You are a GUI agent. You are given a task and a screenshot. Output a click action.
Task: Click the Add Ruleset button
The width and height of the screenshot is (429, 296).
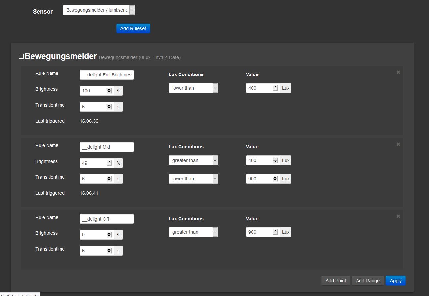133,28
